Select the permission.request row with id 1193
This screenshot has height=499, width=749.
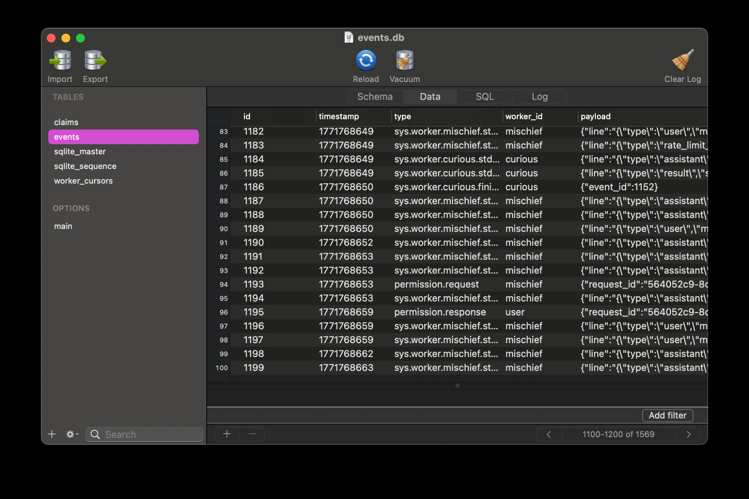tap(436, 284)
